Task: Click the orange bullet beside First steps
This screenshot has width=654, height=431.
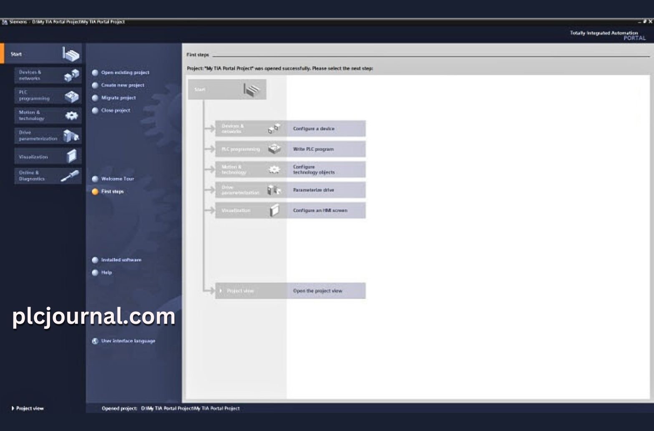Action: click(x=95, y=192)
